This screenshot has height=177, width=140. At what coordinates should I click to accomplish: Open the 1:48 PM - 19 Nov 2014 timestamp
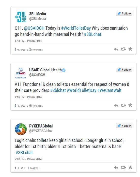pos(28,41)
